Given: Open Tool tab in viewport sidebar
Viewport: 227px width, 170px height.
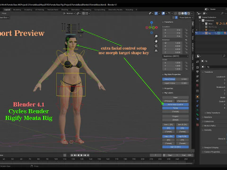Looking at the screenshot, I should [192, 31].
